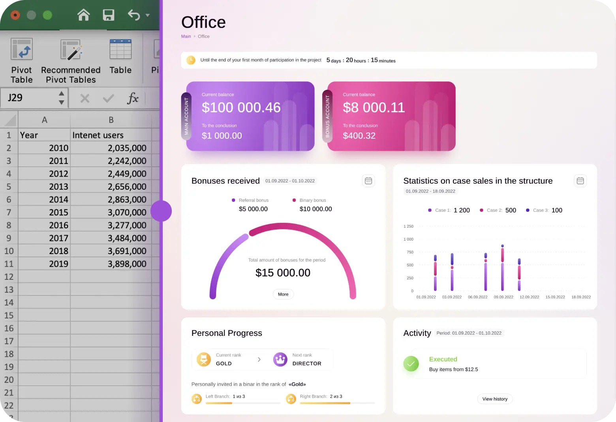
Task: Click the Home icon in Excel toolbar
Action: pos(83,15)
